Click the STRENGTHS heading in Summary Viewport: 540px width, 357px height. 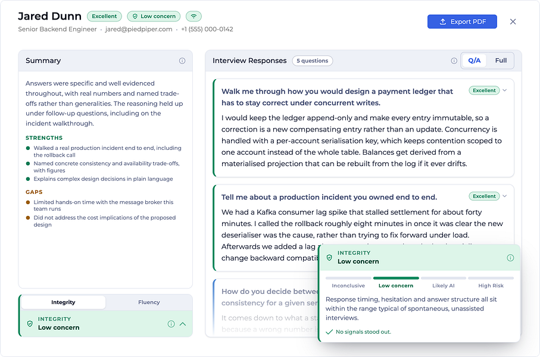coord(44,137)
